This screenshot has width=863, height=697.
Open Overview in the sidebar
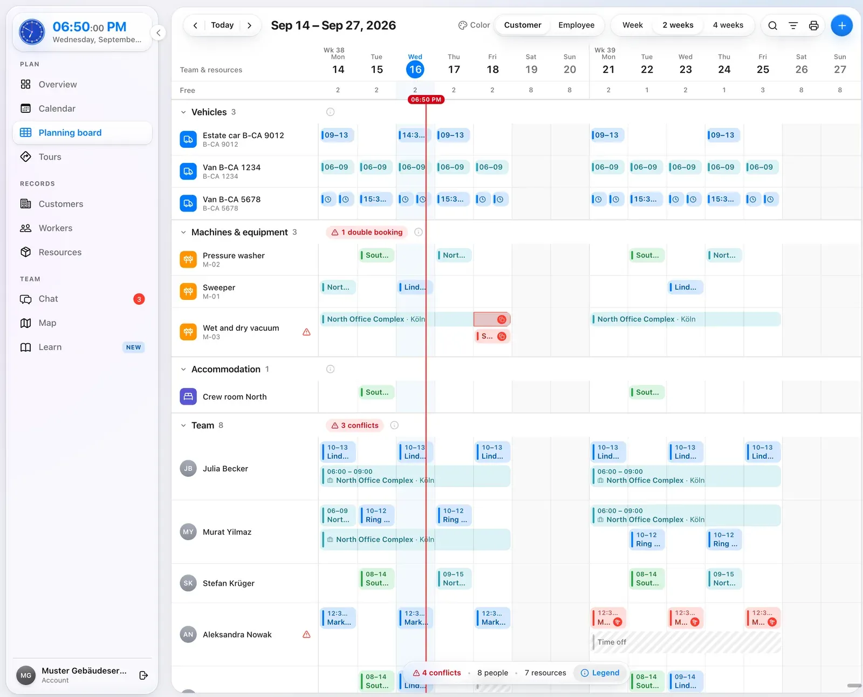tap(83, 84)
